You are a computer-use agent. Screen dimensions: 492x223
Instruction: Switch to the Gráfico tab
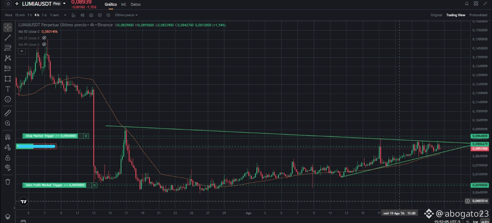point(111,4)
